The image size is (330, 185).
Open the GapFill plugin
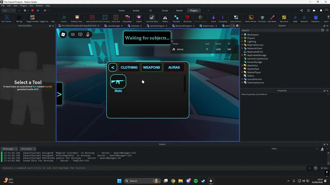[x=139, y=18]
